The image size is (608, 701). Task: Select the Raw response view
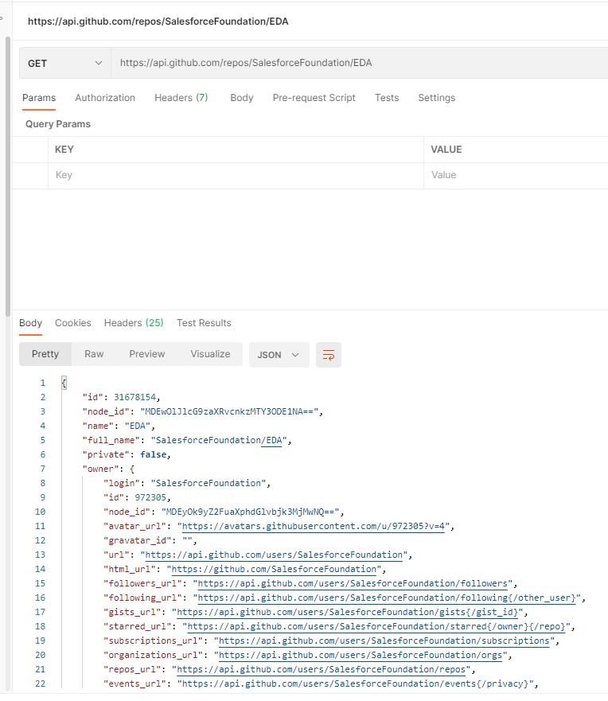click(93, 354)
